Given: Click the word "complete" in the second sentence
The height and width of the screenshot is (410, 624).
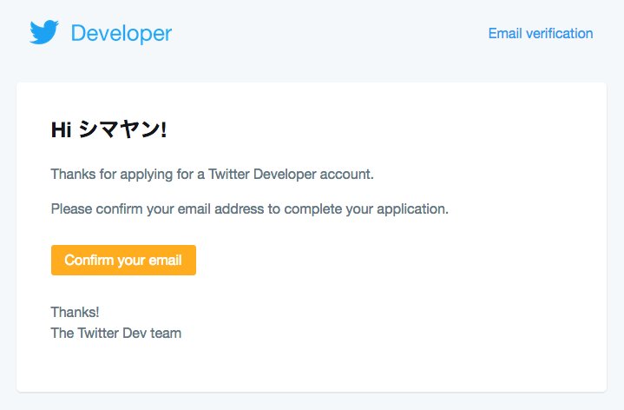Looking at the screenshot, I should (x=312, y=209).
